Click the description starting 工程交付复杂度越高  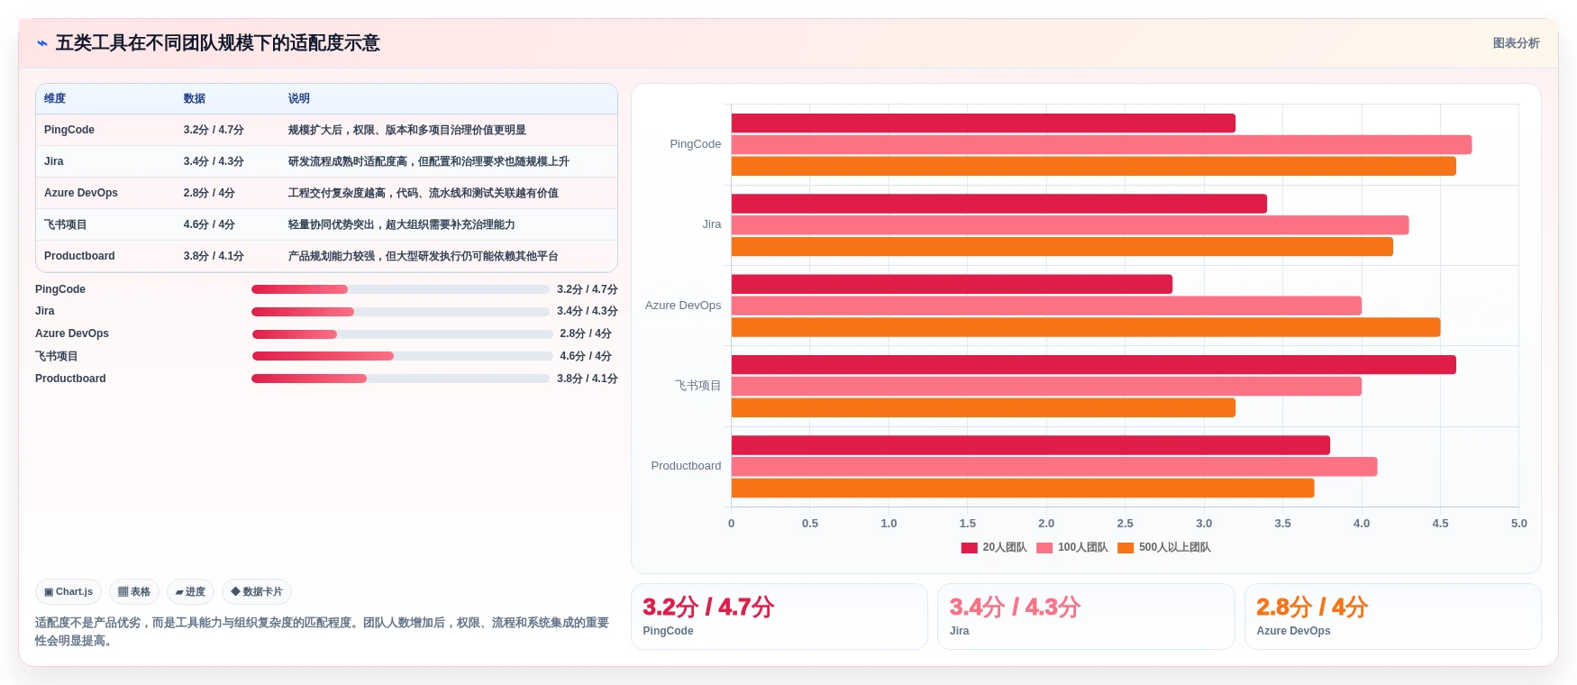pos(424,193)
